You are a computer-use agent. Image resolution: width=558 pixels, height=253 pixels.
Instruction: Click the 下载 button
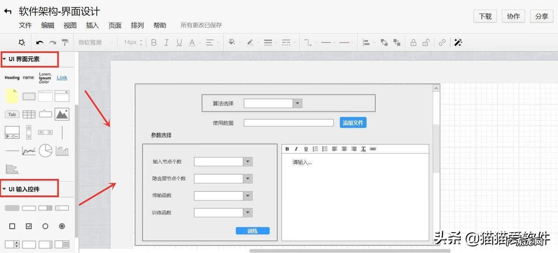tap(485, 16)
